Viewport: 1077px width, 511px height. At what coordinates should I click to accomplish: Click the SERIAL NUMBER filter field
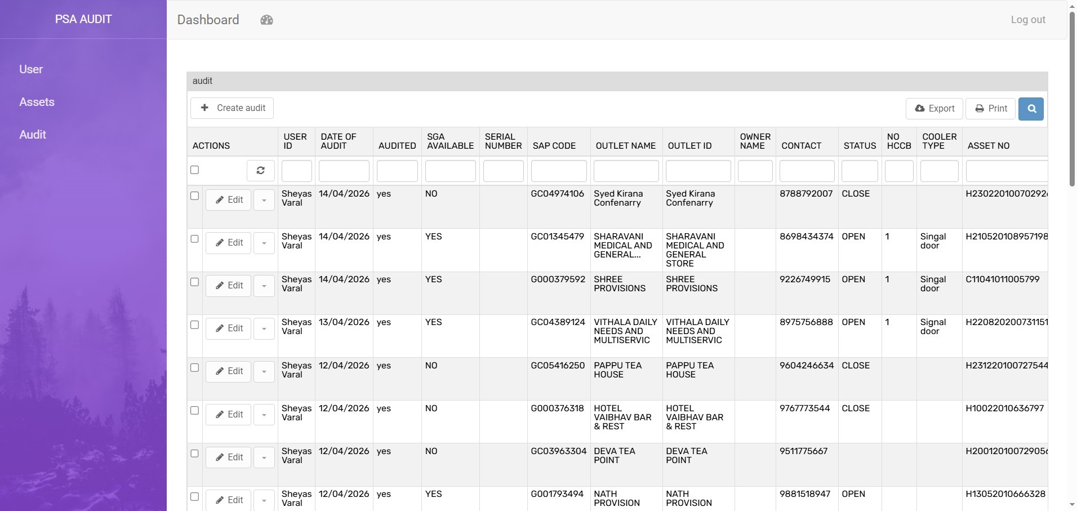point(504,171)
